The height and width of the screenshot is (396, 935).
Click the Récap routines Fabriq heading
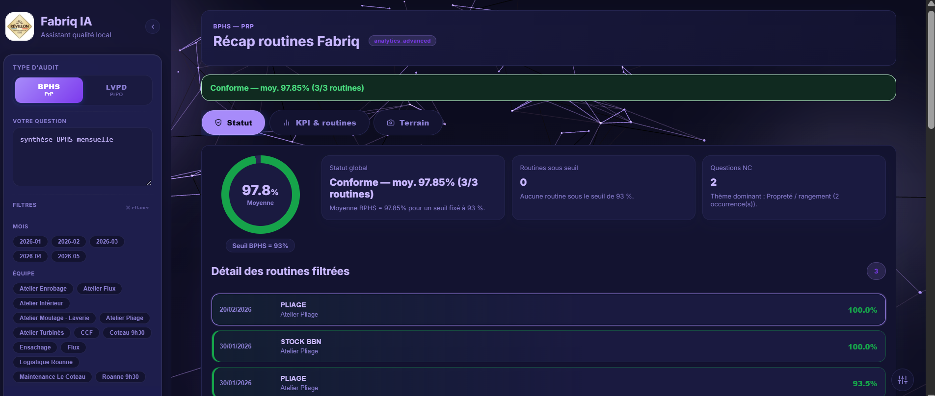286,41
